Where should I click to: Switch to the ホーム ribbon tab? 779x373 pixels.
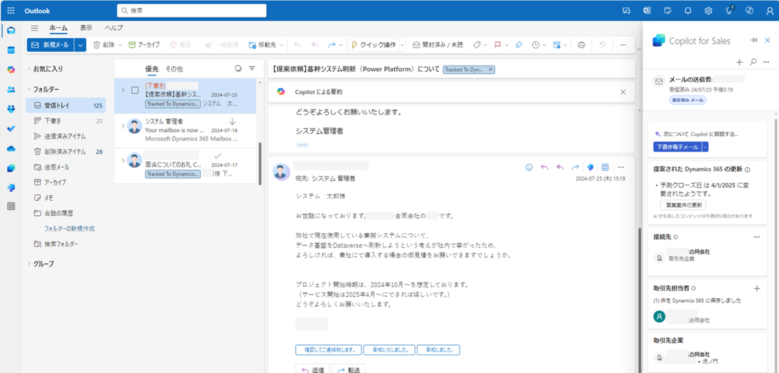(x=58, y=28)
